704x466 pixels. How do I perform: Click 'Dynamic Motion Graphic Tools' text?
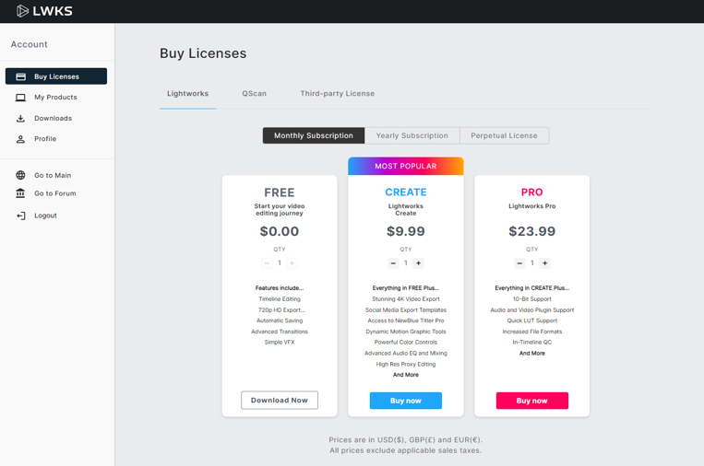(406, 332)
